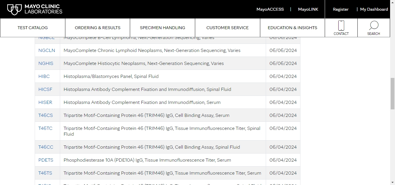
Task: Open My Dashboard
Action: click(374, 9)
